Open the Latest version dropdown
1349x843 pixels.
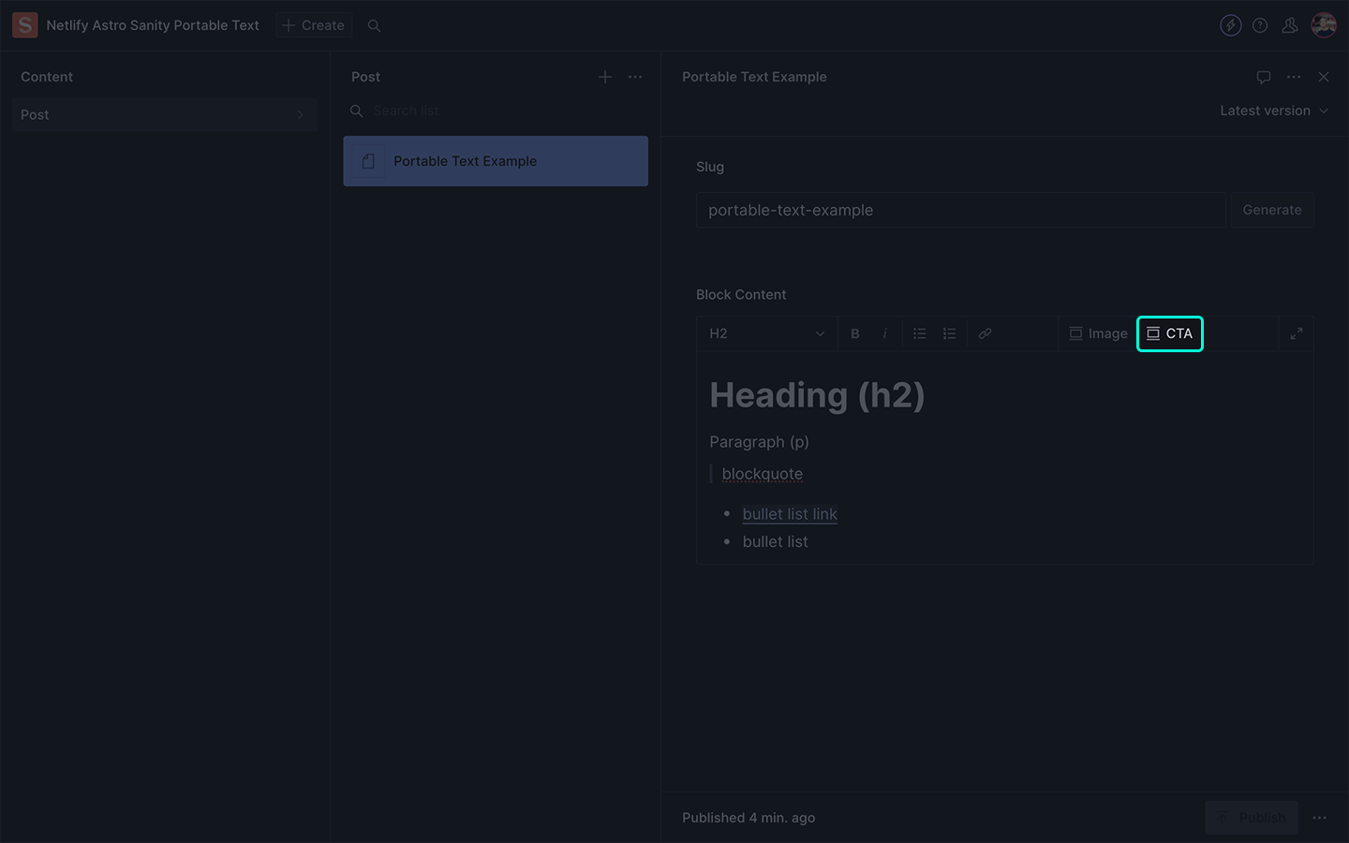pos(1274,111)
